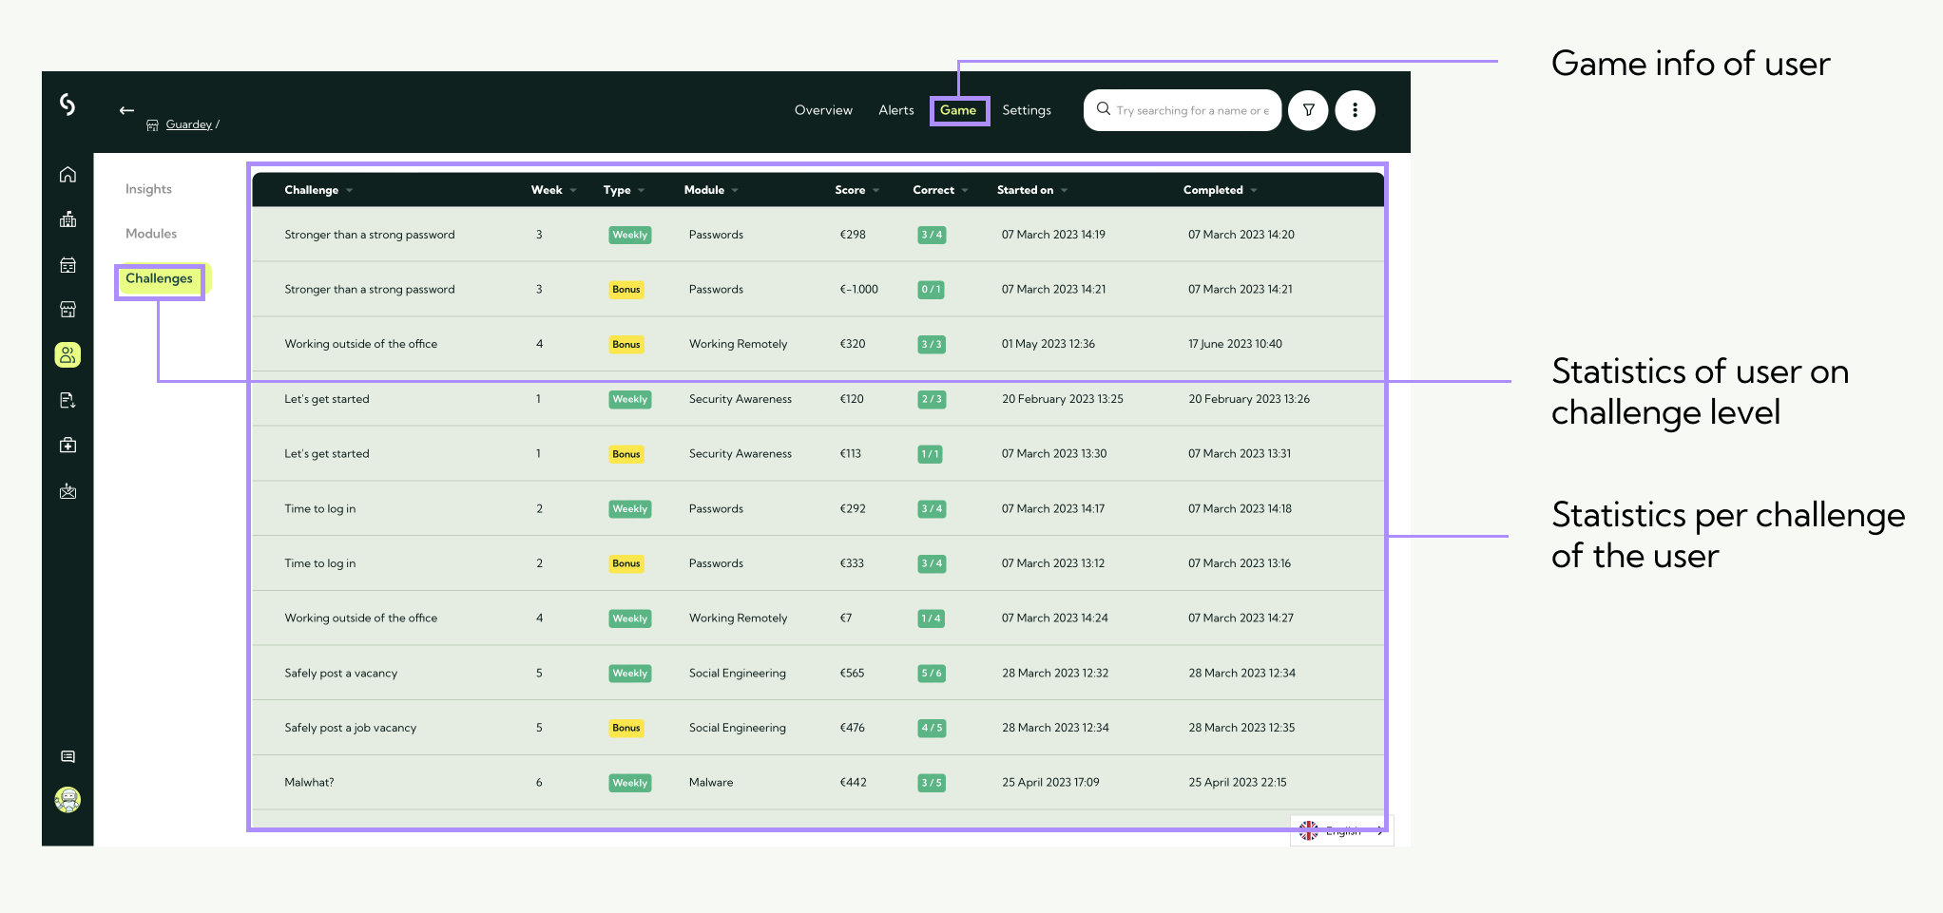
Task: Click the name search input field
Action: pos(1191,110)
